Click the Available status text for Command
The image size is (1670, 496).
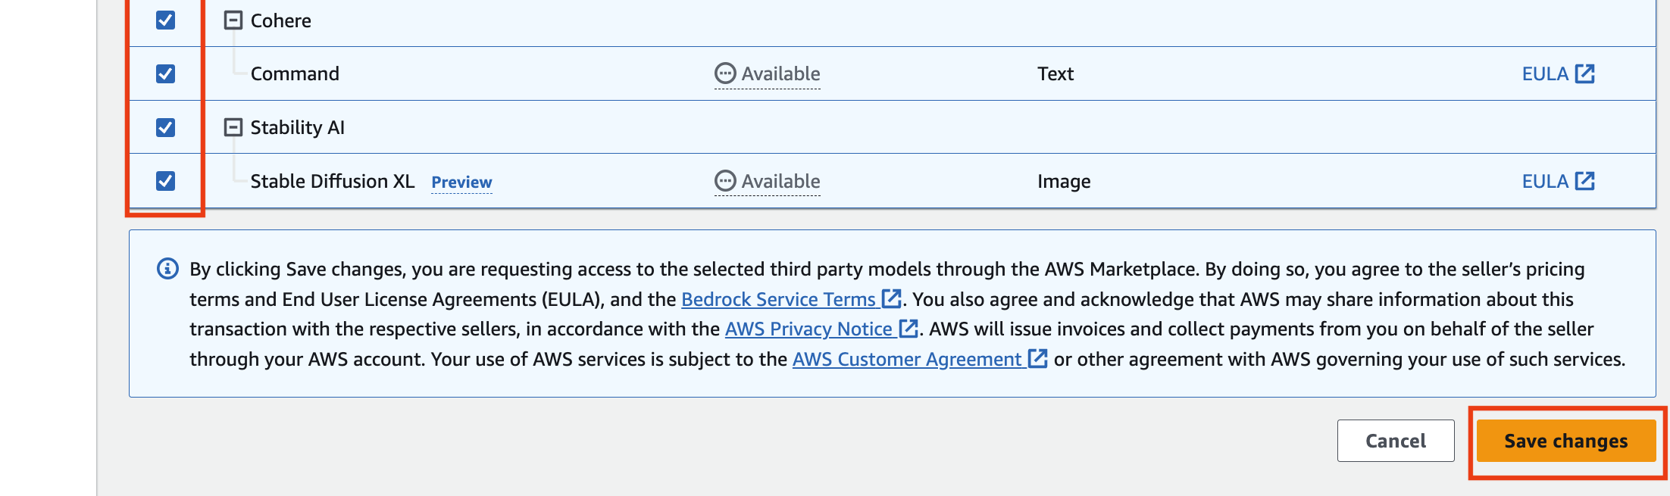[780, 73]
